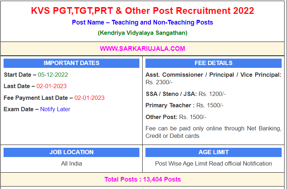
Task: Click the IMPORTANT DATES header bar
Action: 71,63
